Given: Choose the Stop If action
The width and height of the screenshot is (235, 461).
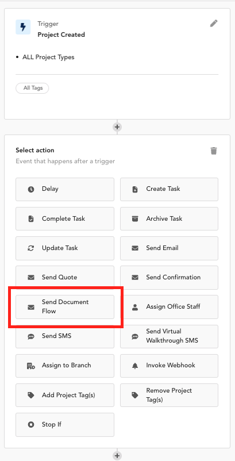Looking at the screenshot, I should point(65,425).
